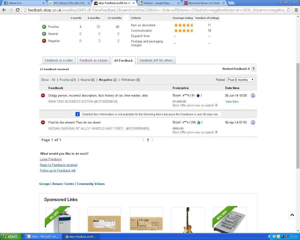Switch to Feedback left for others tab
The width and height of the screenshot is (300, 240).
tap(156, 60)
